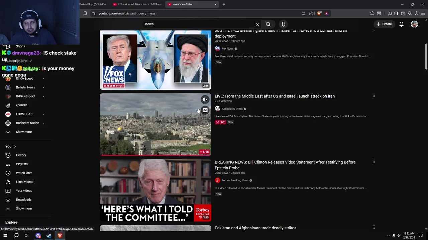Open BREAKING NEWS: Bill Clinton video title
The width and height of the screenshot is (428, 240).
click(x=285, y=165)
